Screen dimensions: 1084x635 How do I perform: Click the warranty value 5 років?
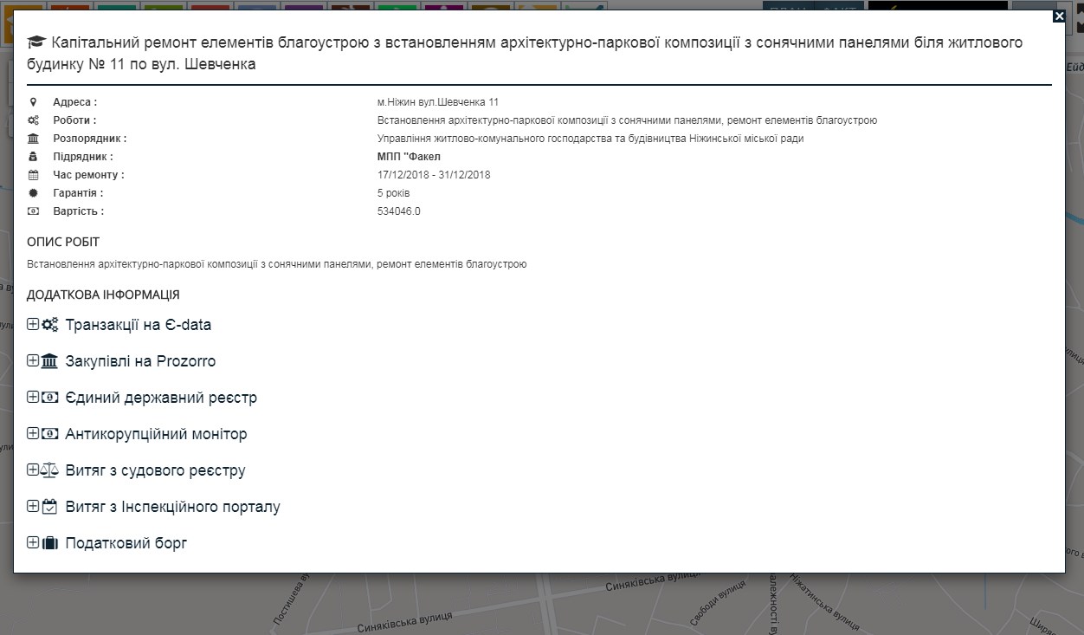coord(394,193)
